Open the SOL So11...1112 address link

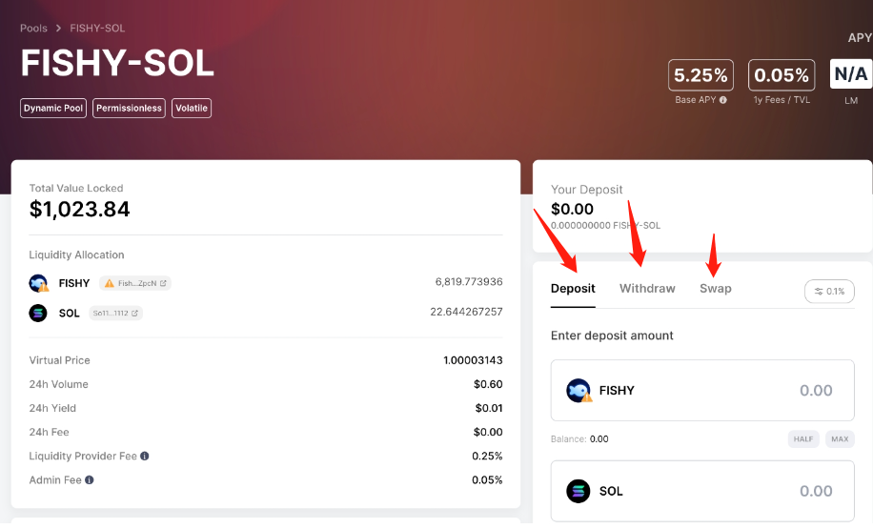(x=134, y=313)
